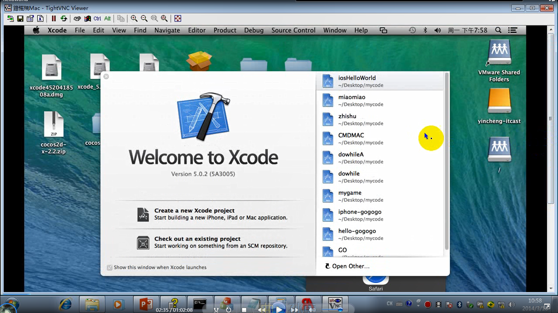The image size is (558, 313).
Task: Show connection info icon in TightVNC toolbar
Action: (40, 19)
